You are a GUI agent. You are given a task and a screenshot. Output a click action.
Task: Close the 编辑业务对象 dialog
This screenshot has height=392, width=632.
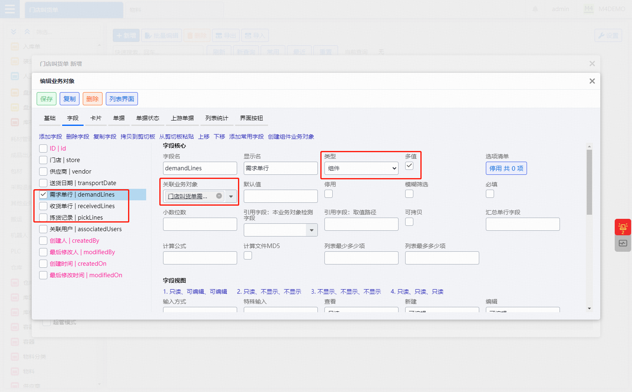tap(592, 81)
